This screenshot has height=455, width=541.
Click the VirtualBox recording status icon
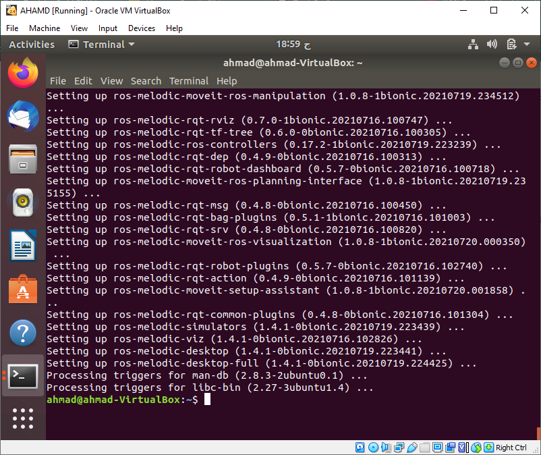(450, 448)
